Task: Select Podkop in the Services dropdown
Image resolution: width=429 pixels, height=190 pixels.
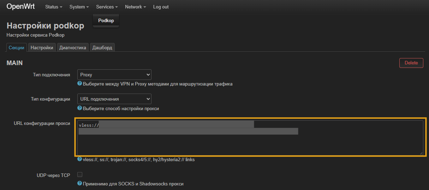Action: coord(106,21)
